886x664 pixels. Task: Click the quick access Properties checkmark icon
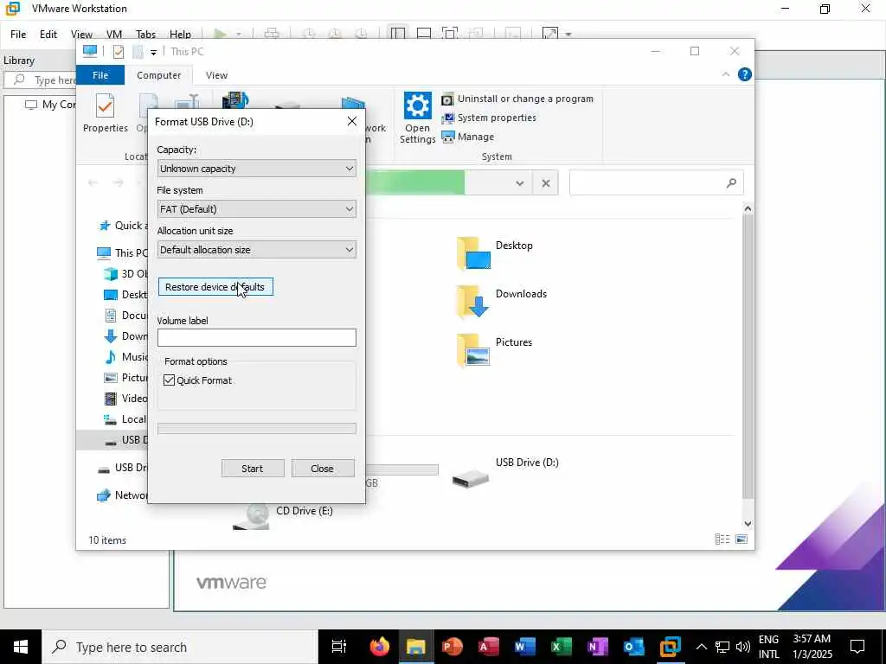click(118, 52)
